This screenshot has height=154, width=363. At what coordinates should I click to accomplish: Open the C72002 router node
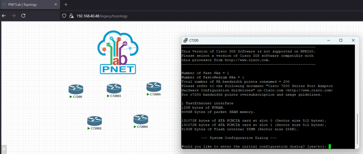point(95,121)
